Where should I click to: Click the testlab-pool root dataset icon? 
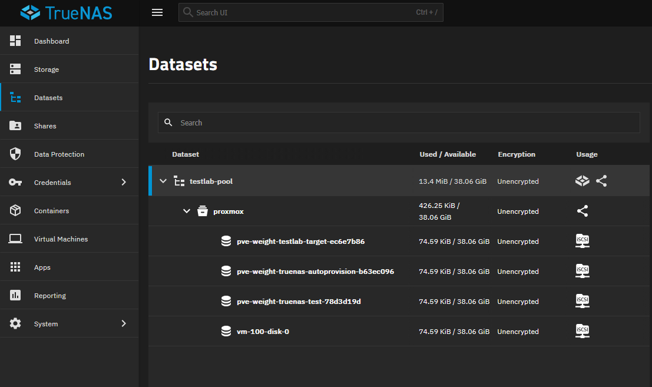coord(179,181)
